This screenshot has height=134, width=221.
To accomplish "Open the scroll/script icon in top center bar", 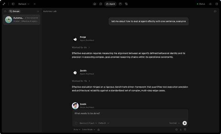I will pos(126,4).
